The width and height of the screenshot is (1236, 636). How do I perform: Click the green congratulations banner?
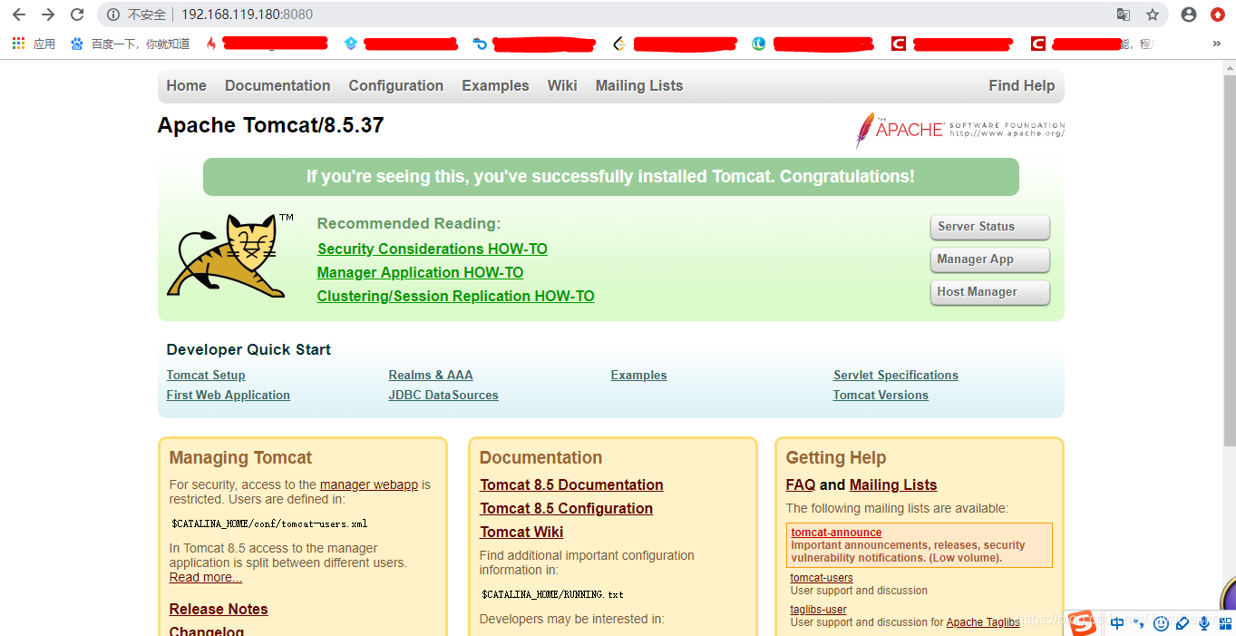[x=611, y=176]
